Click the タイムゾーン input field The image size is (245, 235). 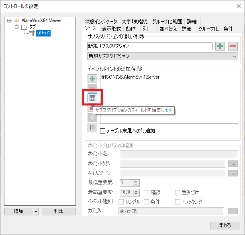tap(172, 173)
